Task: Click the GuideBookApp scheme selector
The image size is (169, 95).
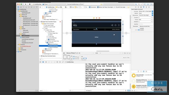Action: [37, 4]
